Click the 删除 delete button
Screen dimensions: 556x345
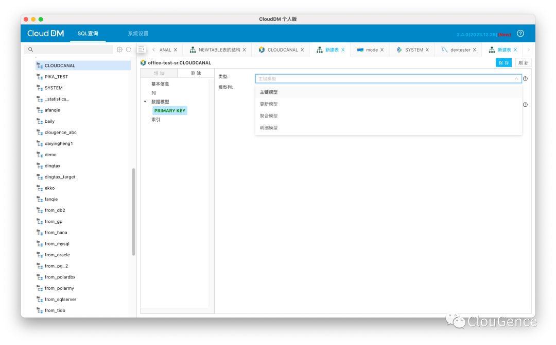click(x=196, y=73)
